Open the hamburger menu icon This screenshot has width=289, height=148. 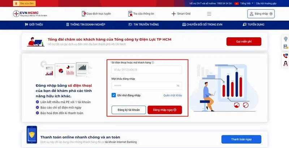(209, 14)
